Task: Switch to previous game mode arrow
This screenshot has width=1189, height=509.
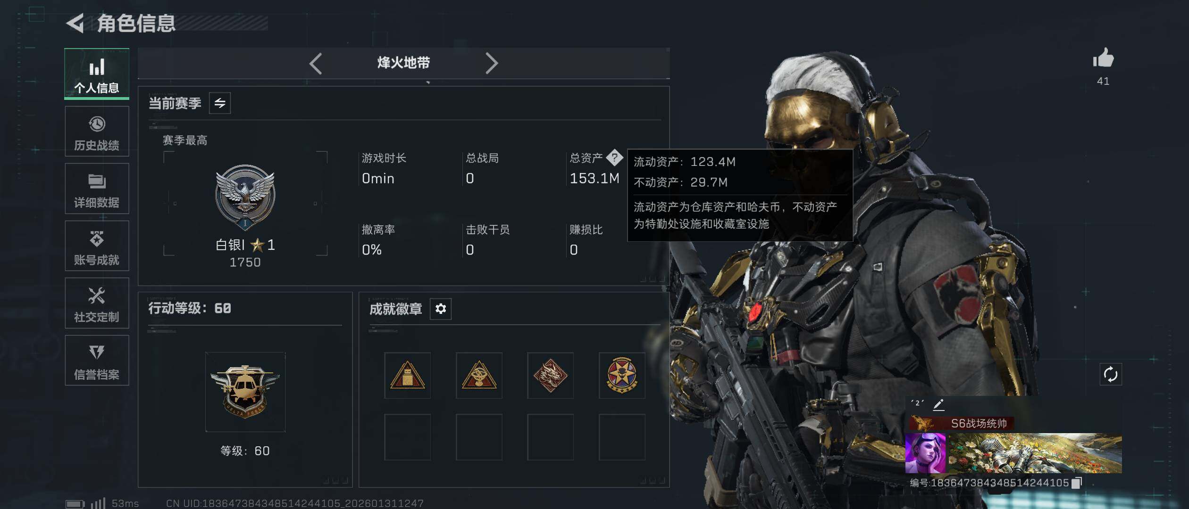Action: (x=316, y=63)
